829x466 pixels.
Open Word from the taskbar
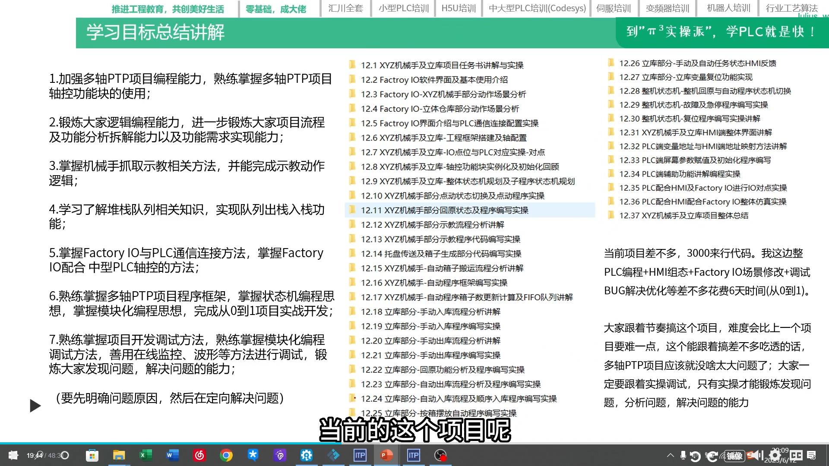[172, 455]
